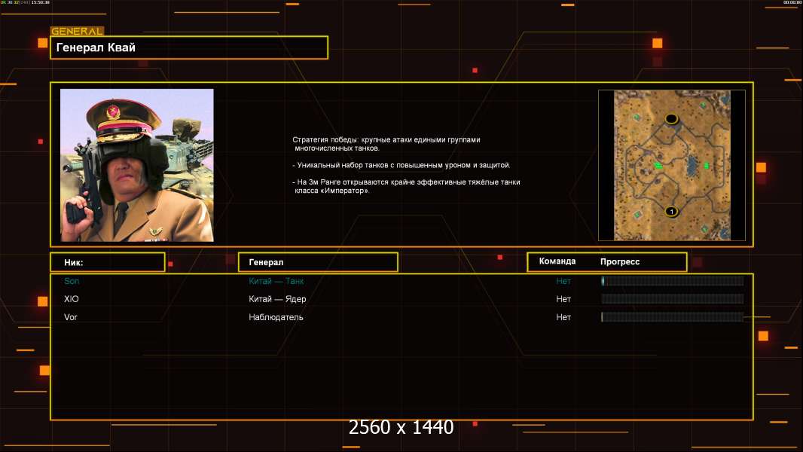This screenshot has height=452, width=803.
Task: Click Китай — Ядер general entry
Action: coord(277,299)
